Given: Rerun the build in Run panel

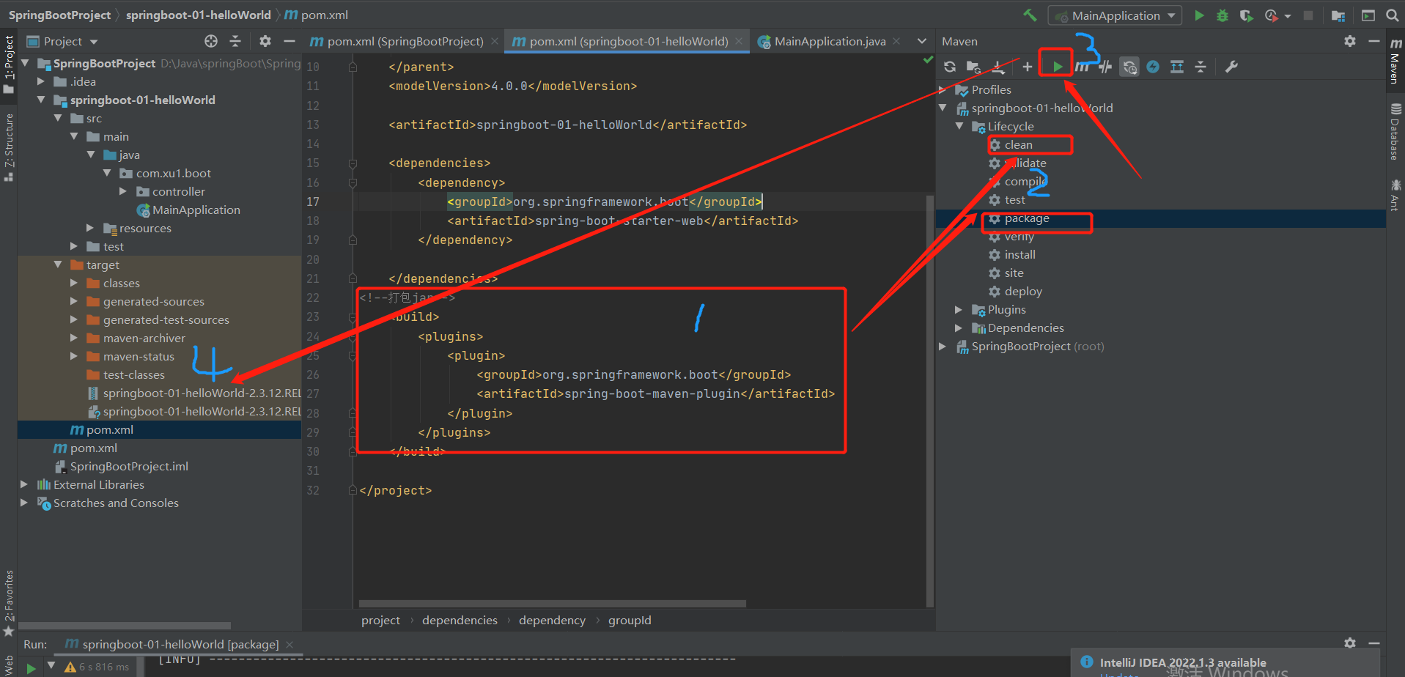Looking at the screenshot, I should click(x=31, y=668).
